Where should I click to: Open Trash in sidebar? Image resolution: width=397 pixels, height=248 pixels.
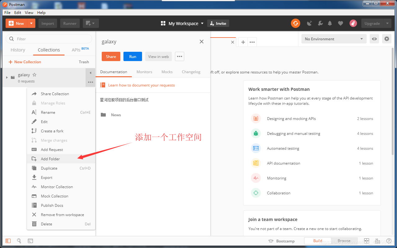pos(84,62)
